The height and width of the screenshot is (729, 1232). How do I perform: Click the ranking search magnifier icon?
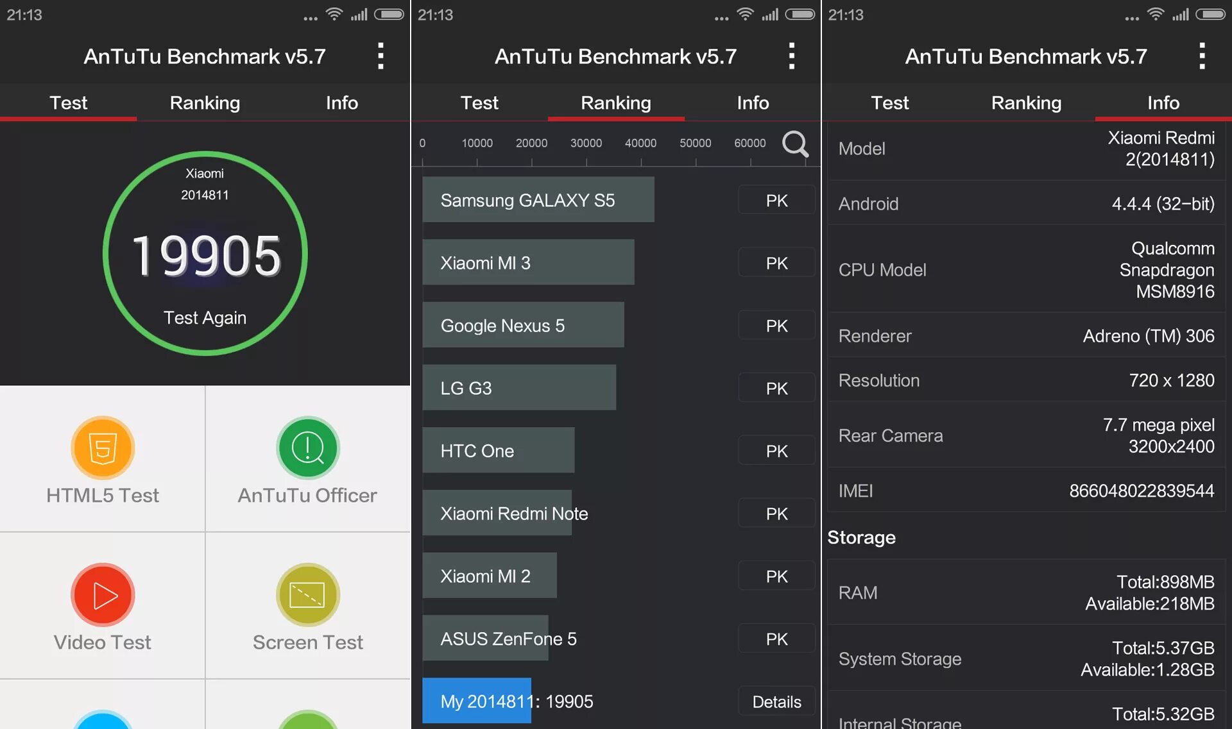point(795,144)
